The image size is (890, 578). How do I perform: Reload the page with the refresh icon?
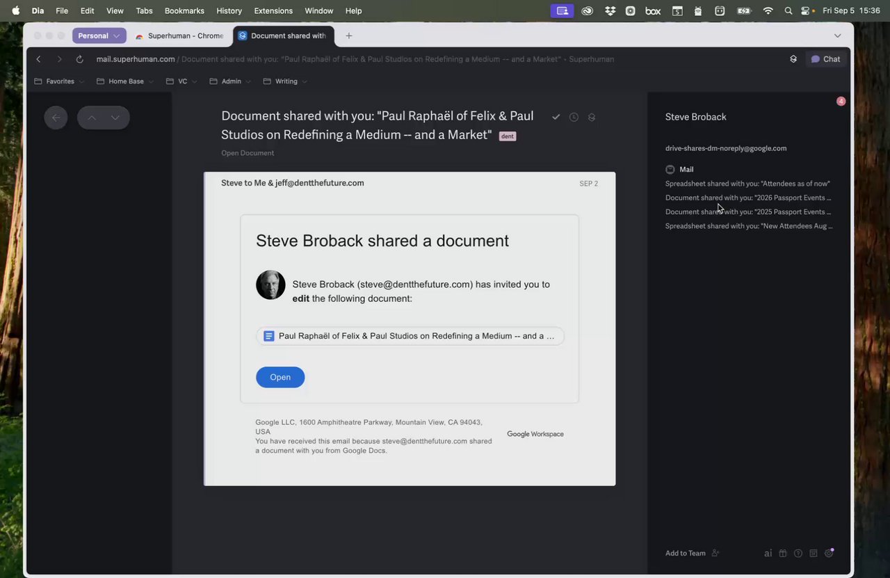coord(79,59)
